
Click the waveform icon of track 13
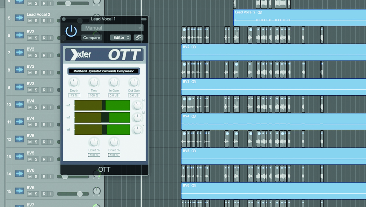point(20,156)
